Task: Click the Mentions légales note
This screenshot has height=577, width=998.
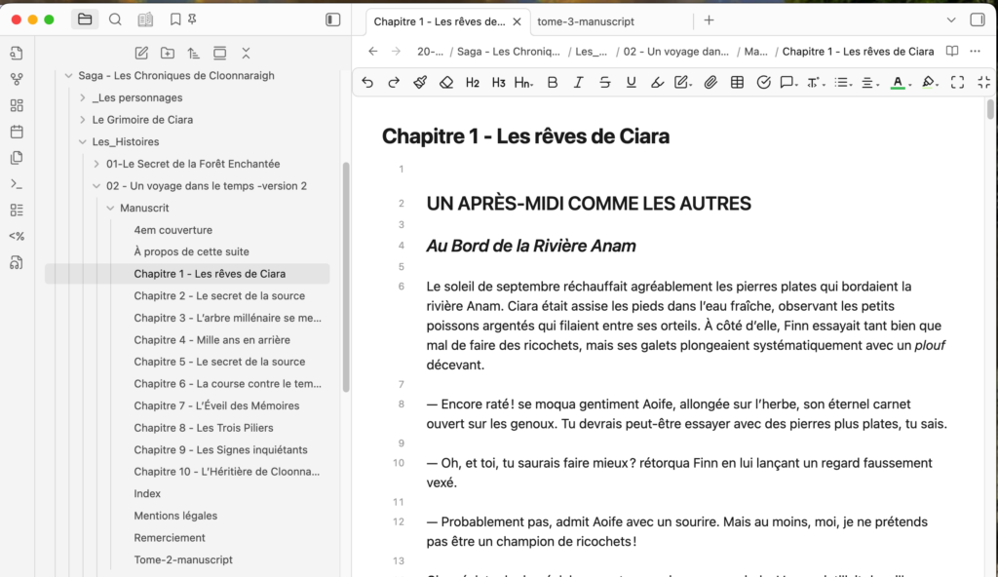Action: (175, 516)
